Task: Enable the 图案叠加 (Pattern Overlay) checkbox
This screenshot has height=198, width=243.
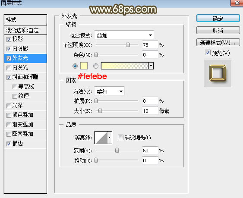Action: (9, 134)
